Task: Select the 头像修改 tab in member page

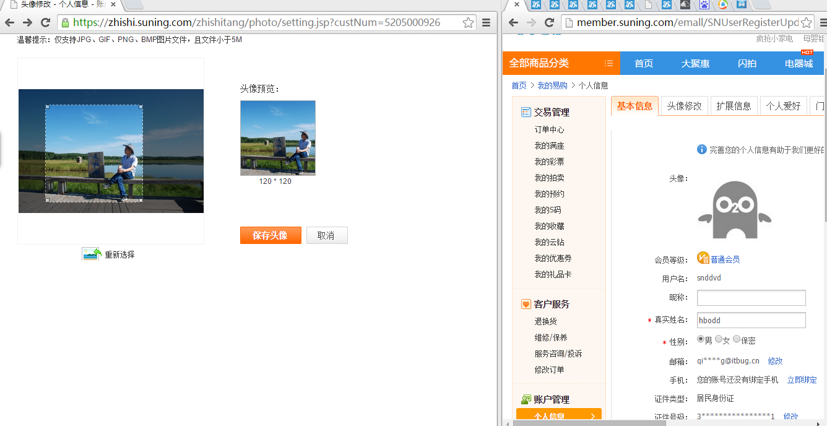Action: 684,106
